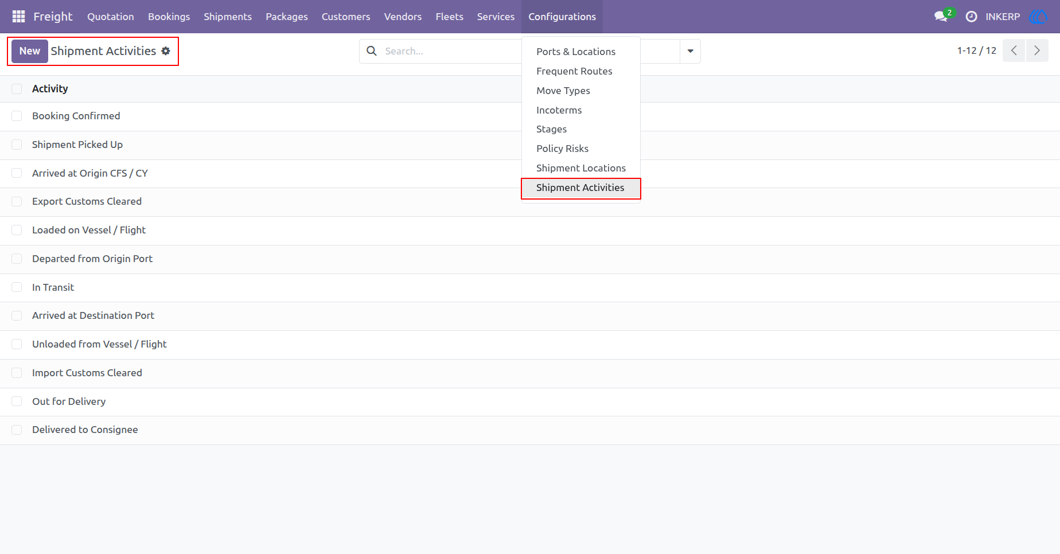Choose Shipment Activities in the dropdown
1060x554 pixels.
click(x=580, y=188)
